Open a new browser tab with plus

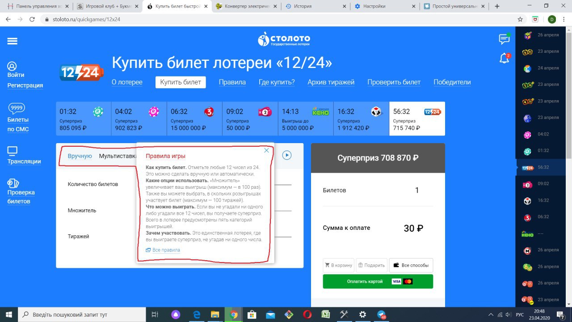pyautogui.click(x=497, y=6)
